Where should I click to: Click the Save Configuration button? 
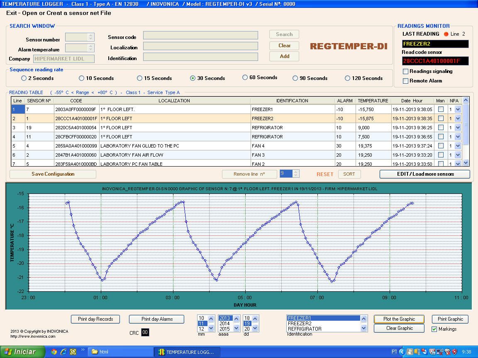click(x=53, y=174)
